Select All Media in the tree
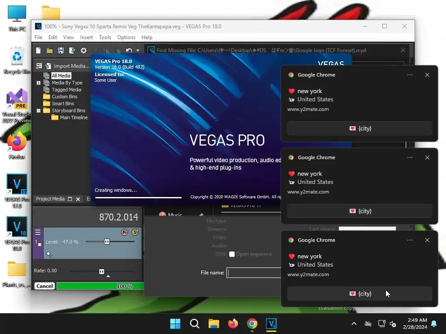The height and width of the screenshot is (334, 446). 61,76
